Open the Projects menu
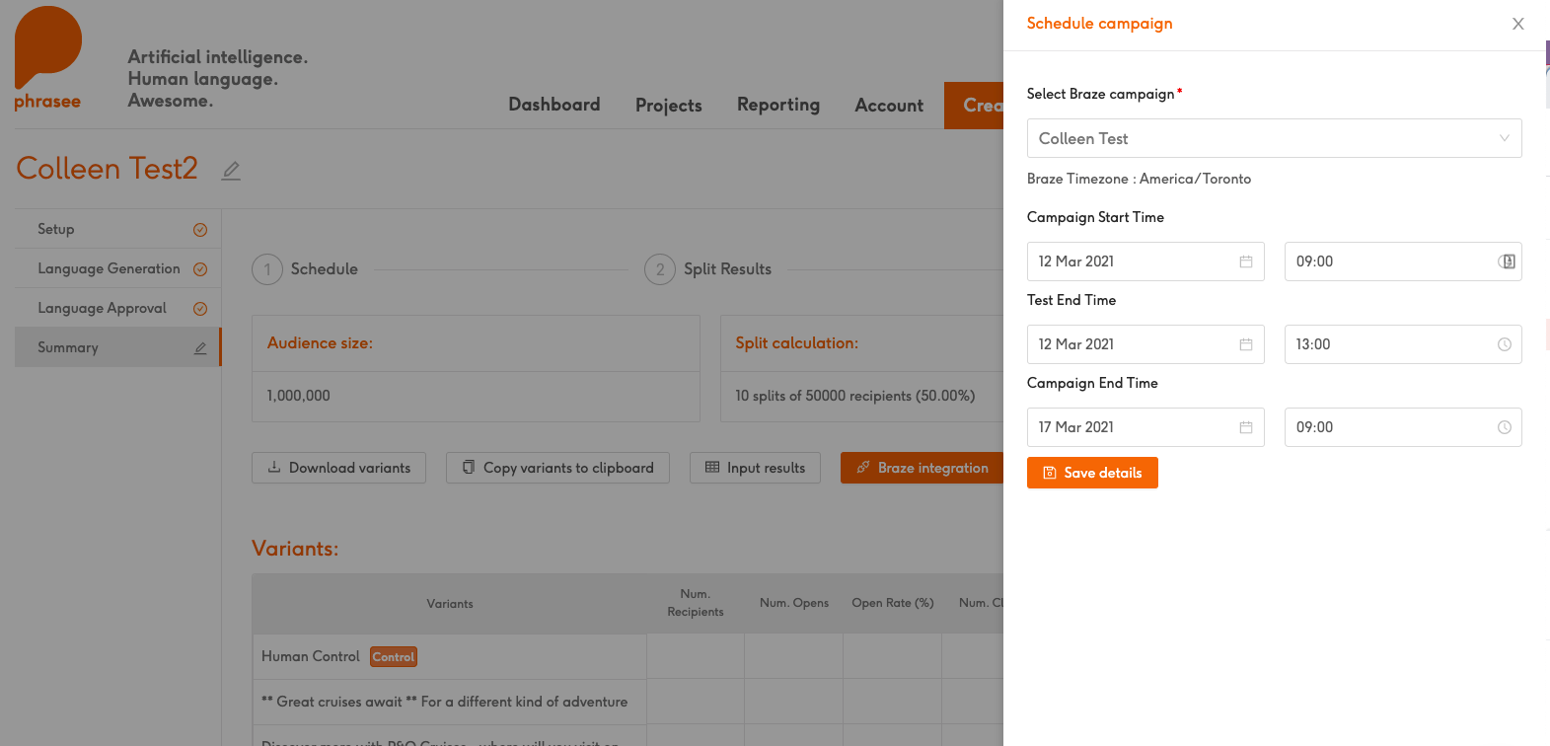Screen dimensions: 1550x746 pyautogui.click(x=669, y=106)
